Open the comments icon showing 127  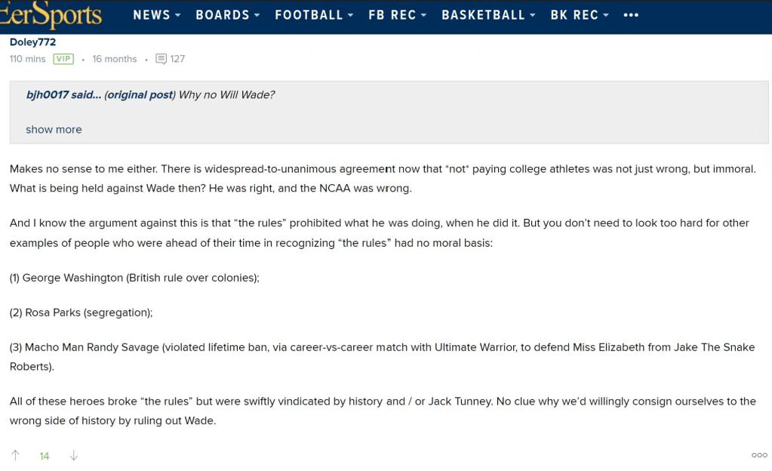coord(161,59)
